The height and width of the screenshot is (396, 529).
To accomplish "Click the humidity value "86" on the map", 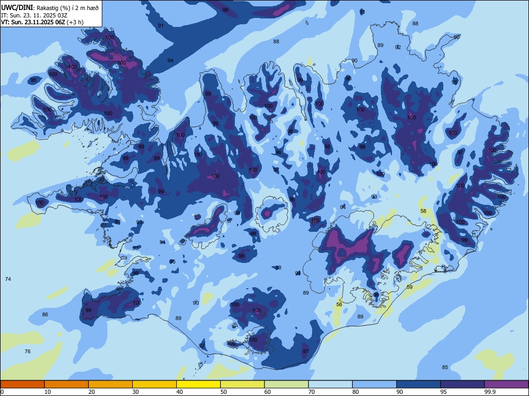I will point(45,315).
